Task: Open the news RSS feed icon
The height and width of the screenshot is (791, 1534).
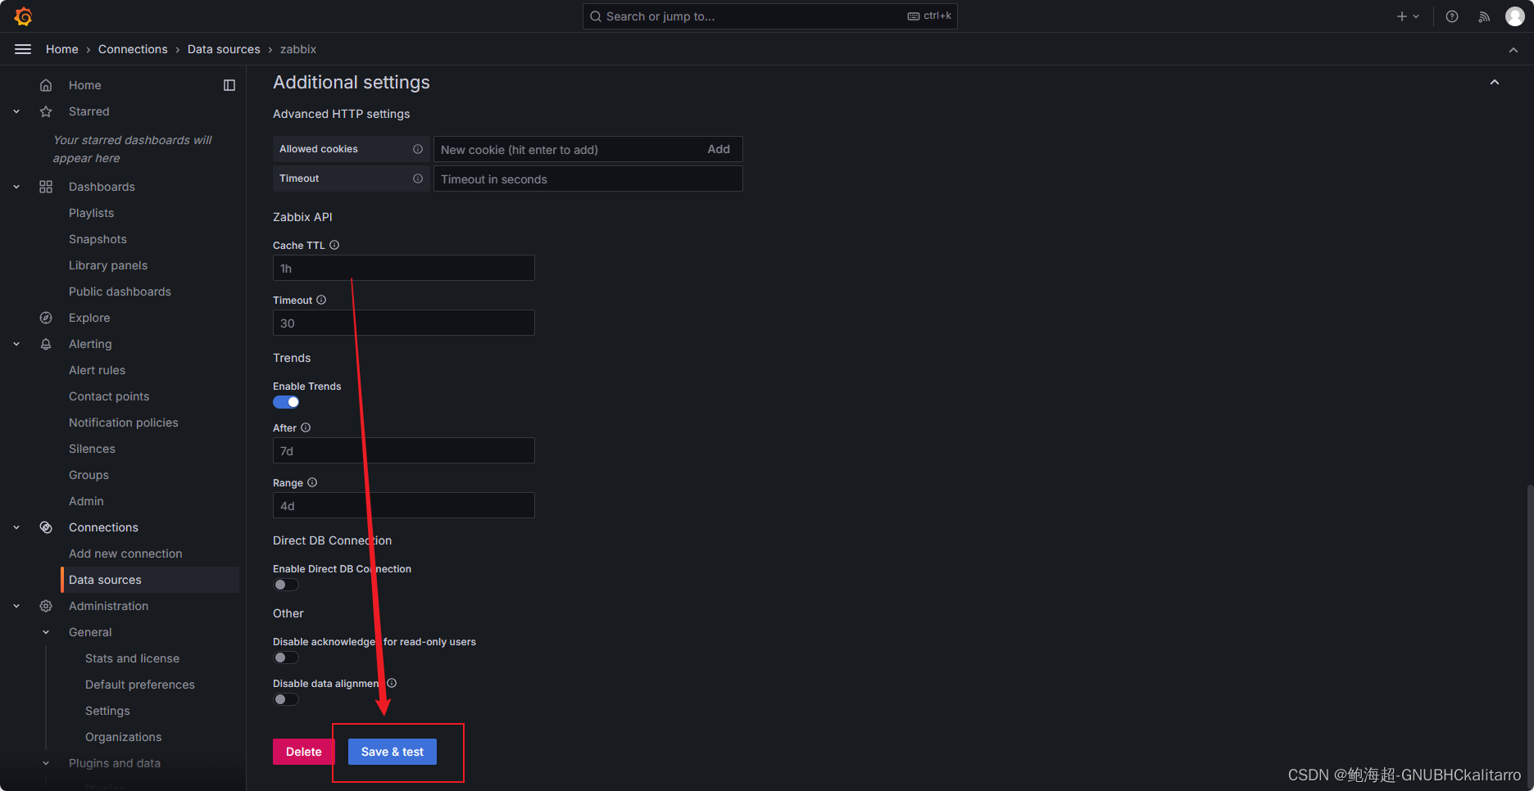Action: pyautogui.click(x=1484, y=16)
